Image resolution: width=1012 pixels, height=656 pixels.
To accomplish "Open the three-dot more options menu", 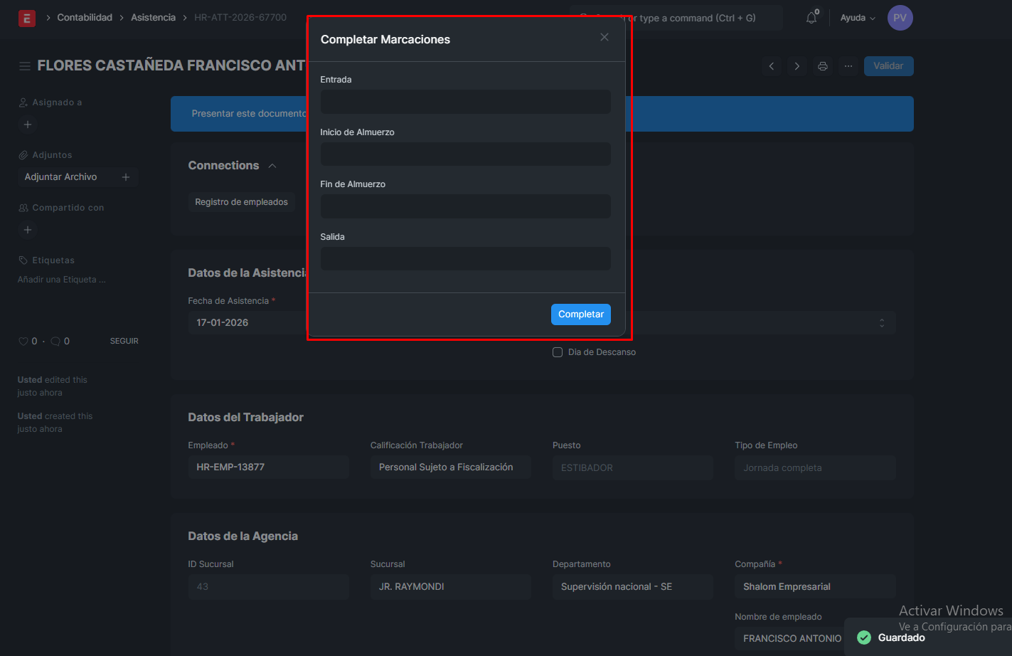I will tap(848, 66).
